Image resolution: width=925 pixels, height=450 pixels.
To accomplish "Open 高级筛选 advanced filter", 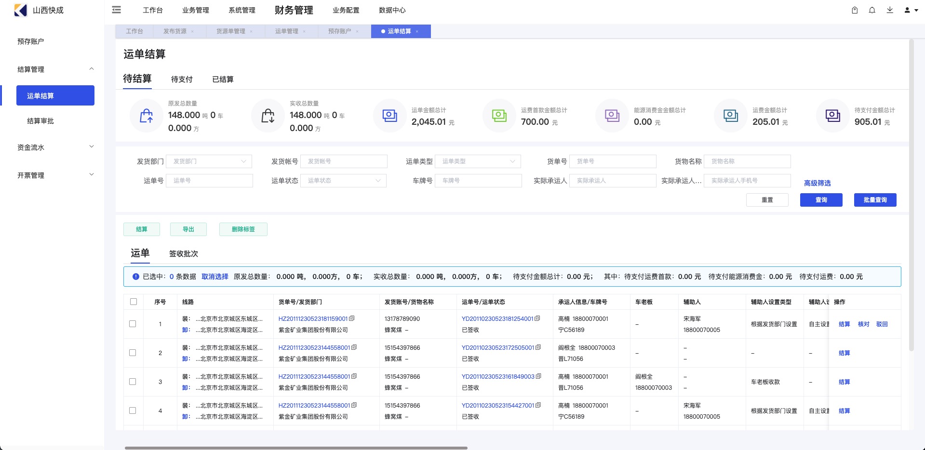I will click(x=817, y=183).
